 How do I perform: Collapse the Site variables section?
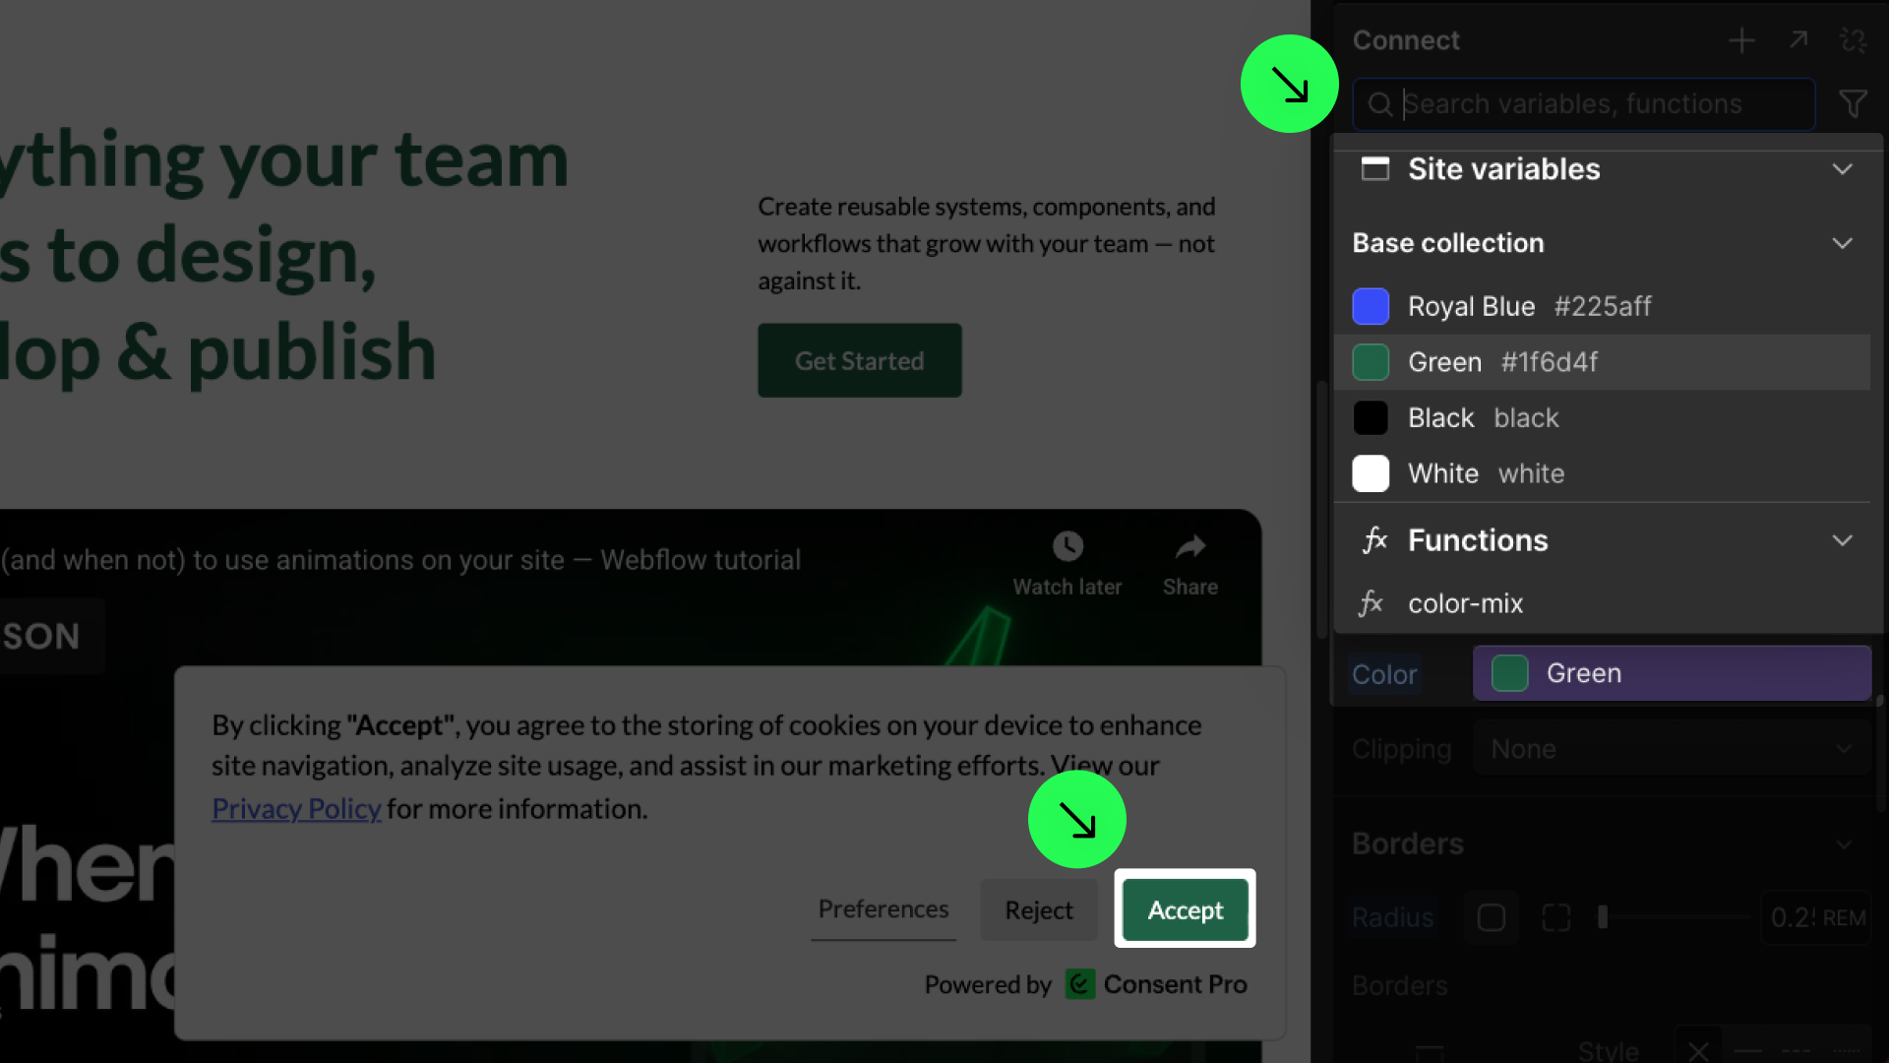tap(1842, 169)
